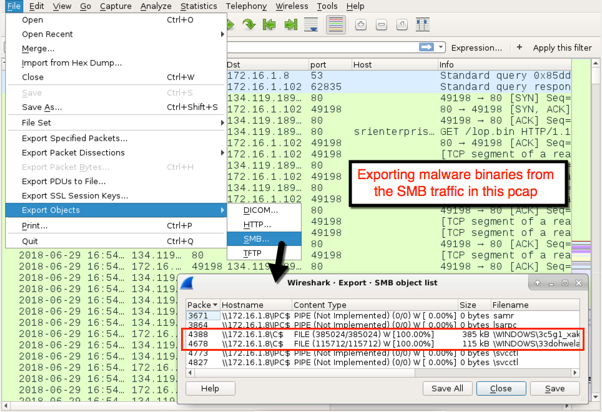Image resolution: width=602 pixels, height=412 pixels.
Task: Select Export Specified Packets
Action: 116,139
